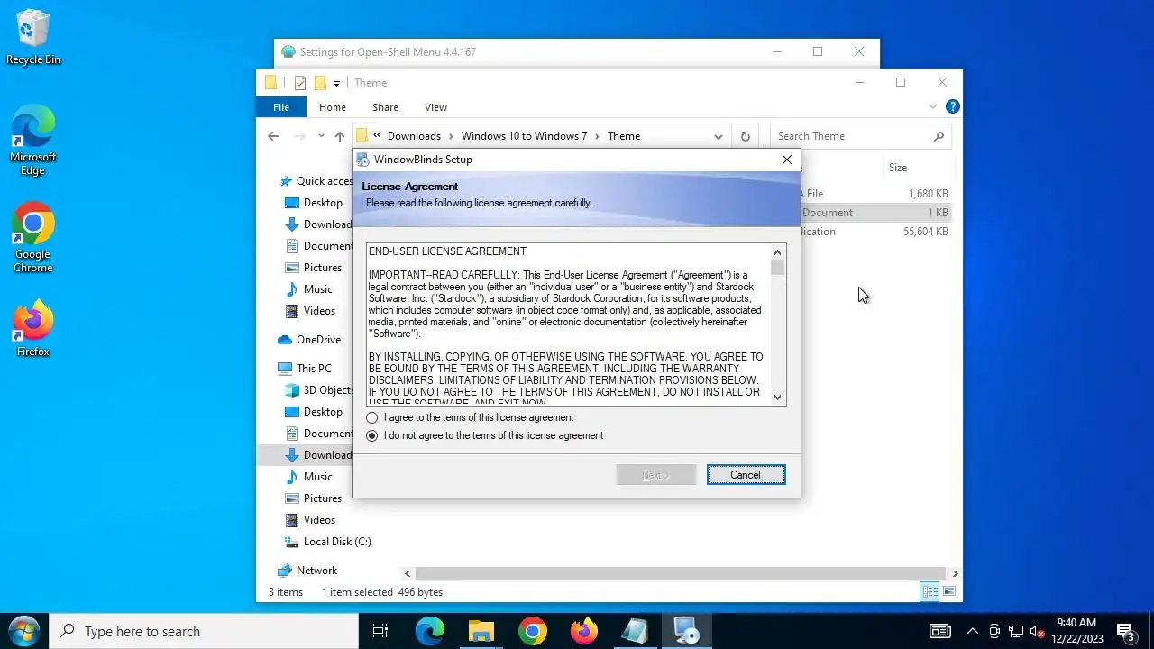1154x649 pixels.
Task: Switch to details view layout icon
Action: point(930,592)
